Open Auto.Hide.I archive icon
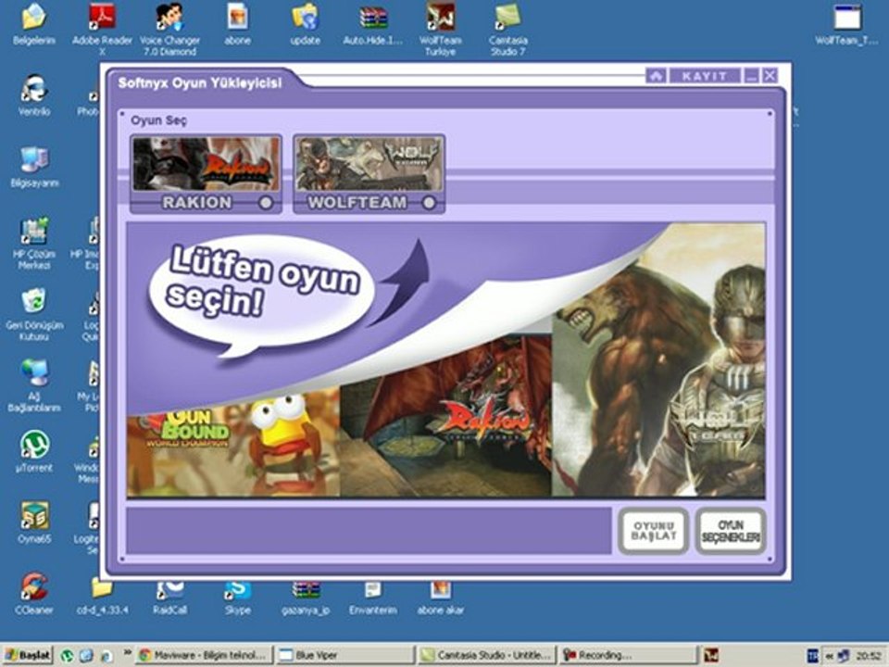This screenshot has height=667, width=889. point(373,24)
